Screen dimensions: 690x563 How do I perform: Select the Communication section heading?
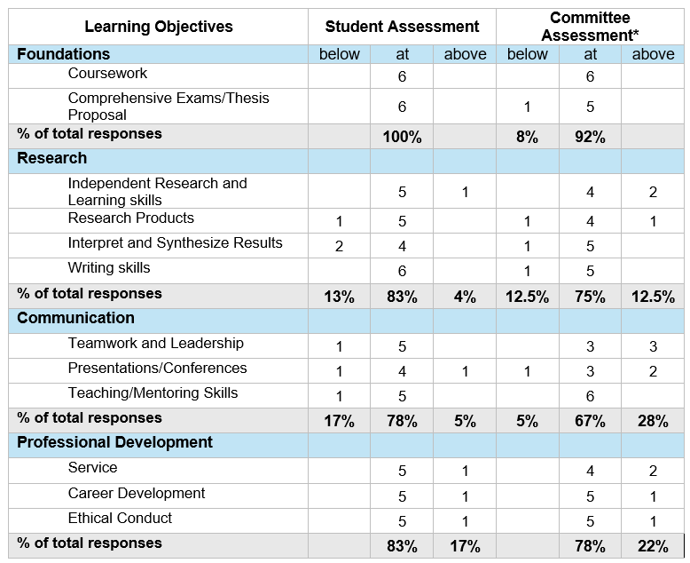pos(75,318)
